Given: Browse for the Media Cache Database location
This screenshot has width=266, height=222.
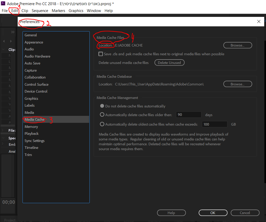Looking at the screenshot, I should click(x=238, y=84).
